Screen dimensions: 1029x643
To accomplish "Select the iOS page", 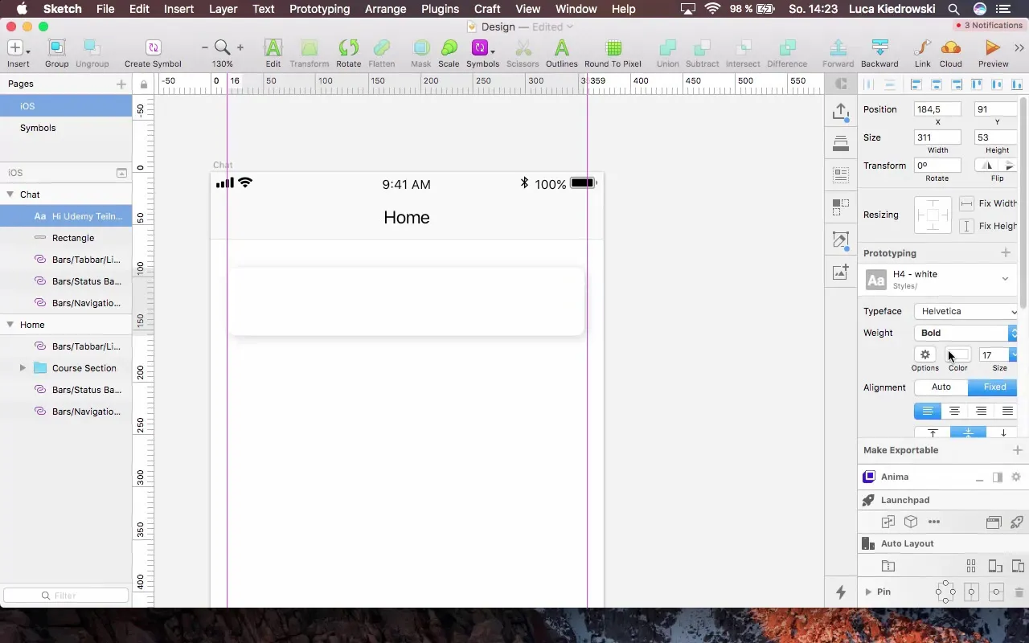I will click(66, 106).
